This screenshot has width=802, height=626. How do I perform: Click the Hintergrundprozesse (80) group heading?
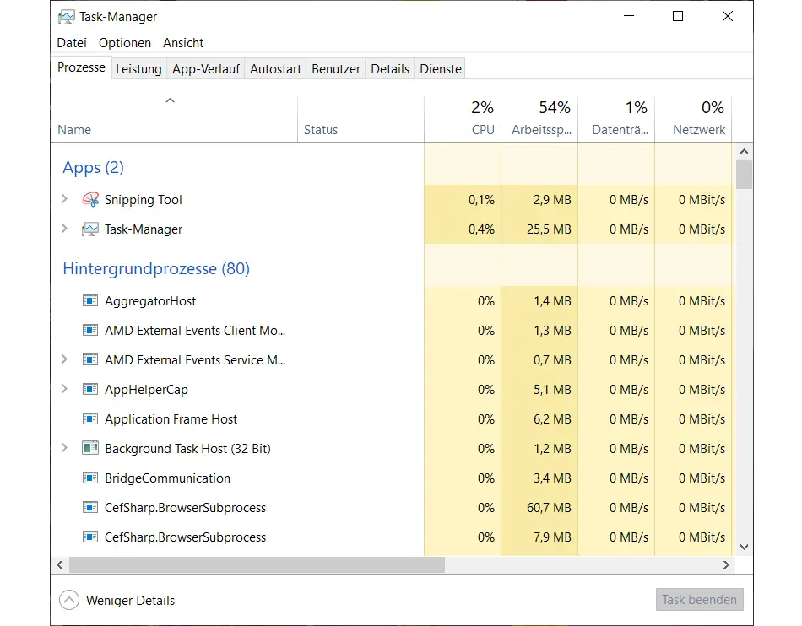(156, 269)
